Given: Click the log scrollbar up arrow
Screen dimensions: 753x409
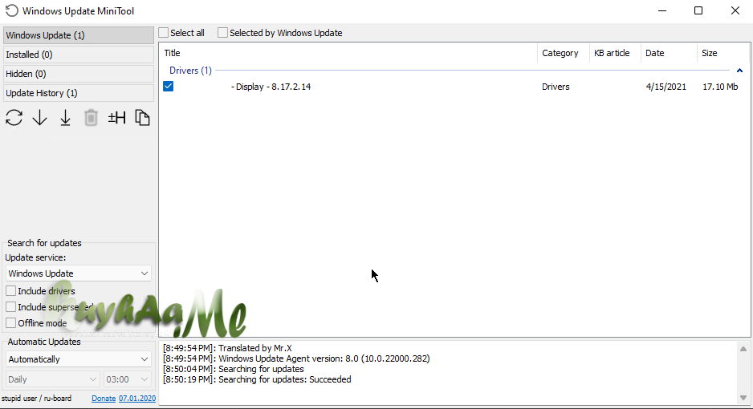Looking at the screenshot, I should coord(743,349).
